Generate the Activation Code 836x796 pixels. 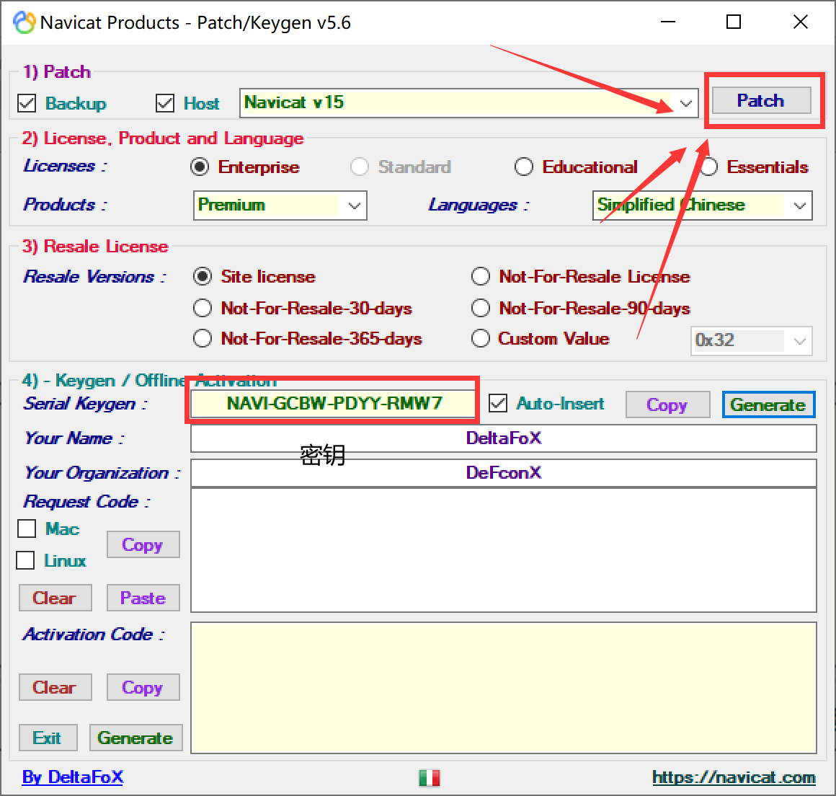coord(136,738)
